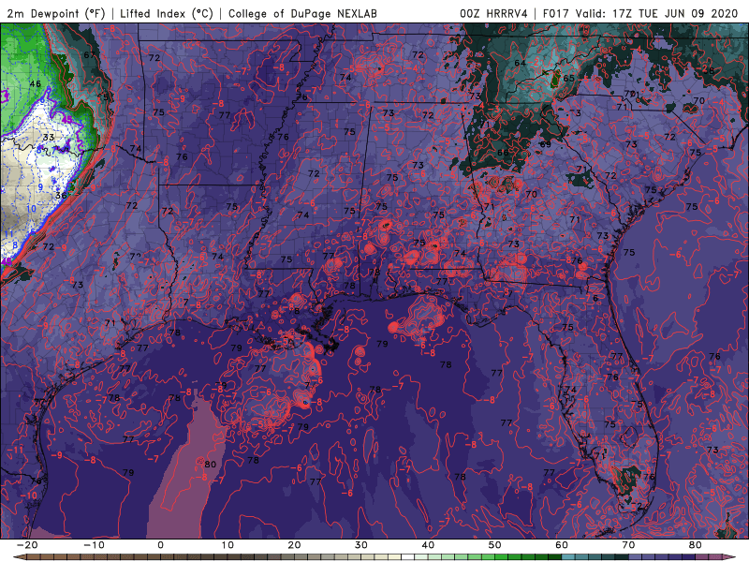
Task: Click the dewpoint value '67' near the top-left dryline
Action: click(x=89, y=54)
